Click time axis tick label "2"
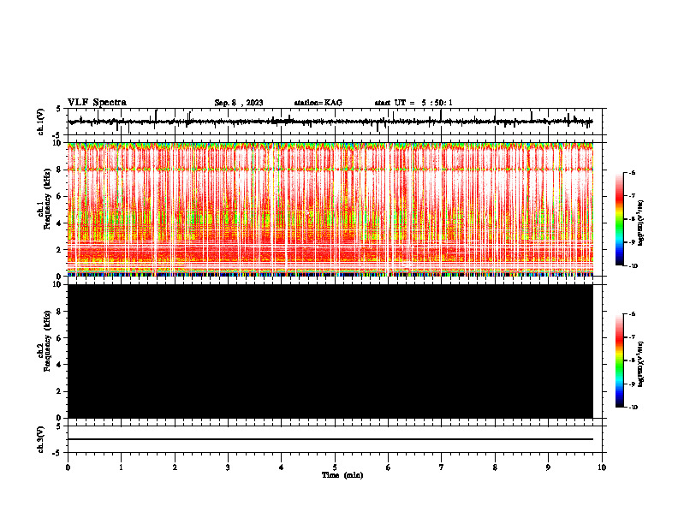The image size is (678, 524). pyautogui.click(x=175, y=467)
